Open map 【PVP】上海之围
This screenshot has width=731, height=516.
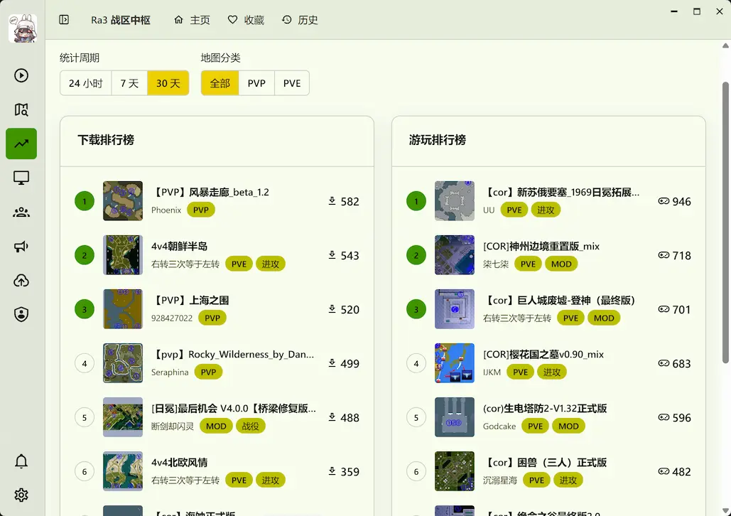[x=190, y=301]
